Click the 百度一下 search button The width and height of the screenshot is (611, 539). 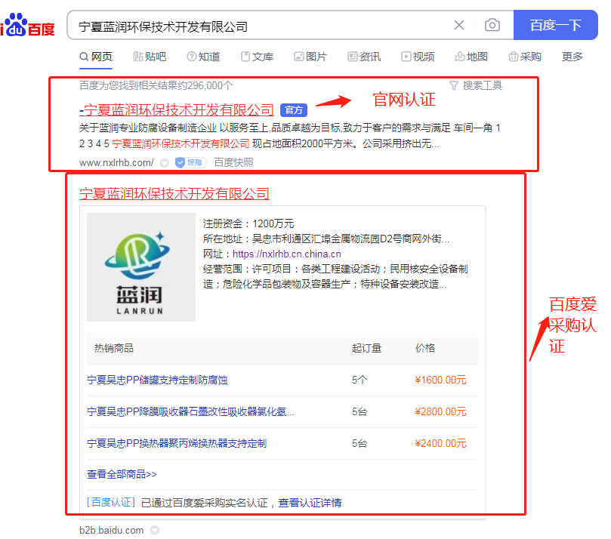coord(555,26)
